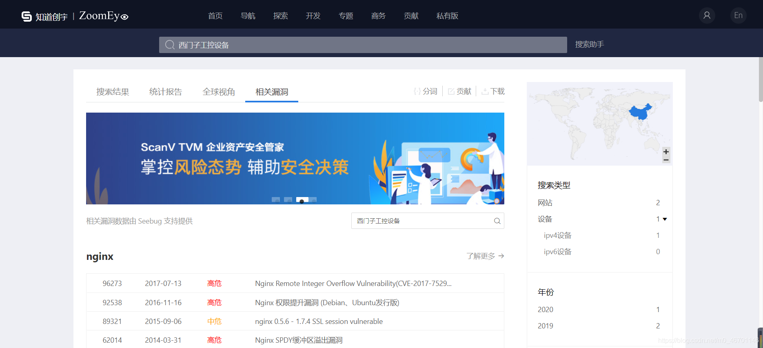Click the 搜索助手 link
This screenshot has height=348, width=763.
click(590, 44)
